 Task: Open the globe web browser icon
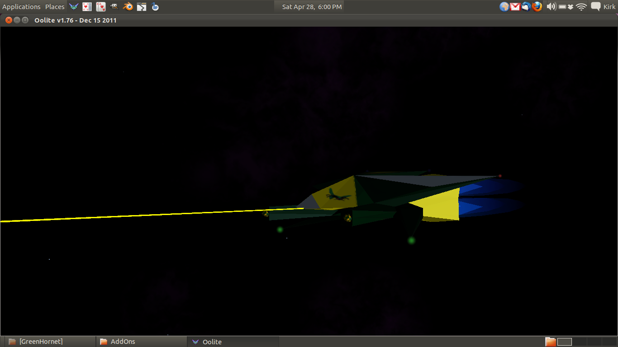[504, 7]
